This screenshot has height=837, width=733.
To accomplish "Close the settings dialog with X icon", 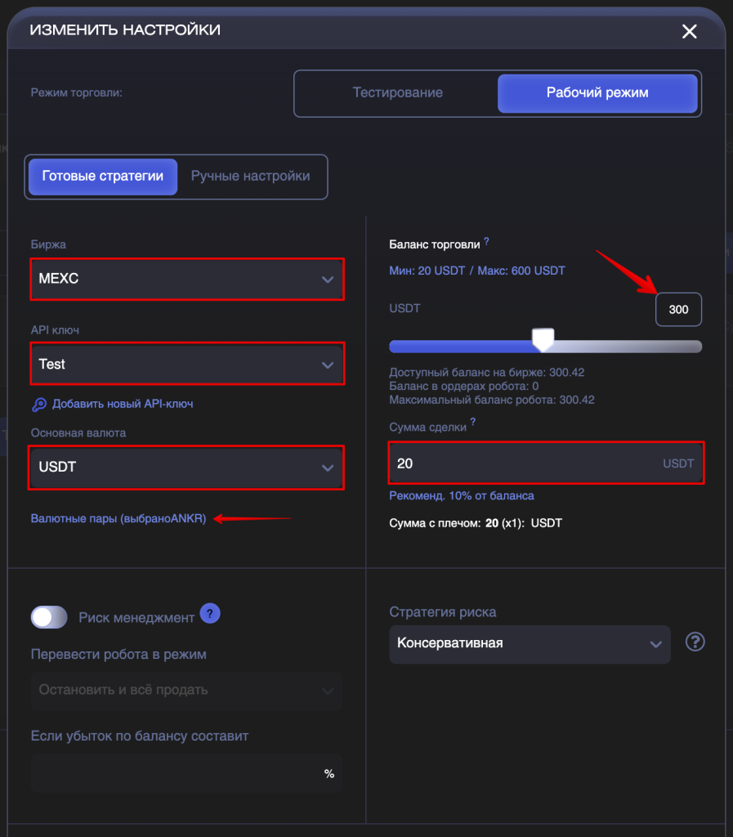I will [689, 32].
